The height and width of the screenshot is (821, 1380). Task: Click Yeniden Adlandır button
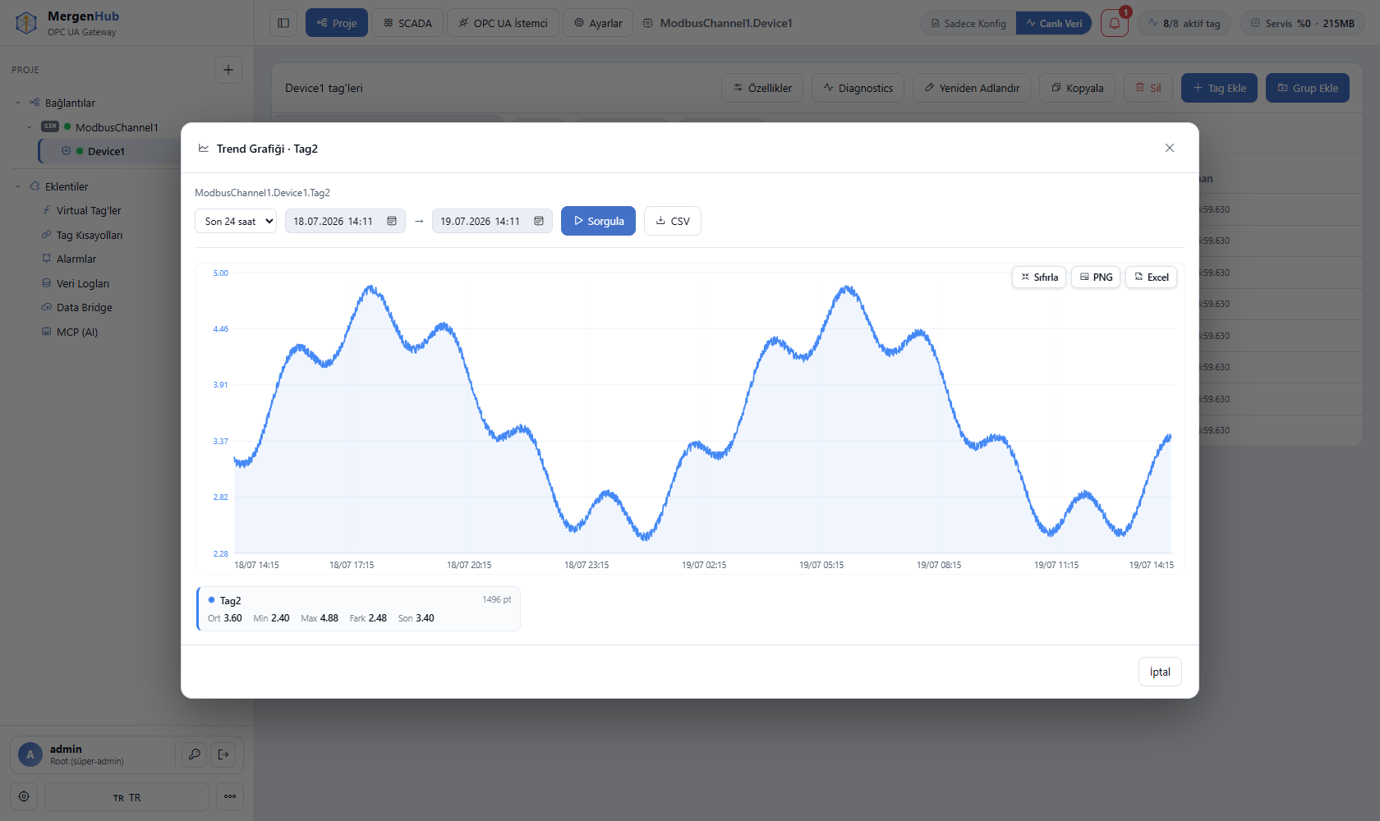click(x=972, y=88)
